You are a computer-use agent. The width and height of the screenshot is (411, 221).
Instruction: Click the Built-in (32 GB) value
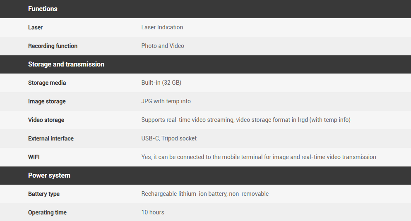tap(161, 83)
